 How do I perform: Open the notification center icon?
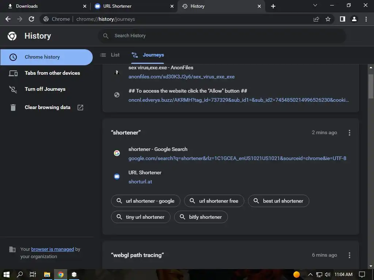coord(362,275)
